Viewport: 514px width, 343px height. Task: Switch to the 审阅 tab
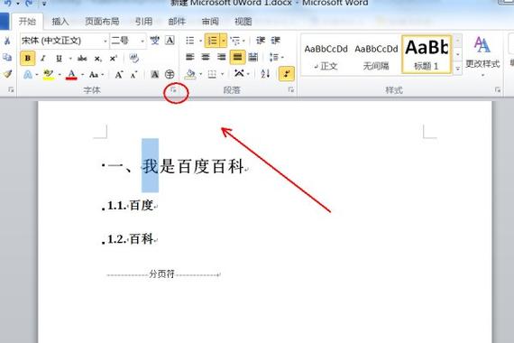coord(210,22)
